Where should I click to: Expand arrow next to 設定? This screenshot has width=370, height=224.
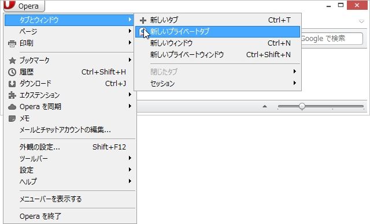click(x=129, y=169)
